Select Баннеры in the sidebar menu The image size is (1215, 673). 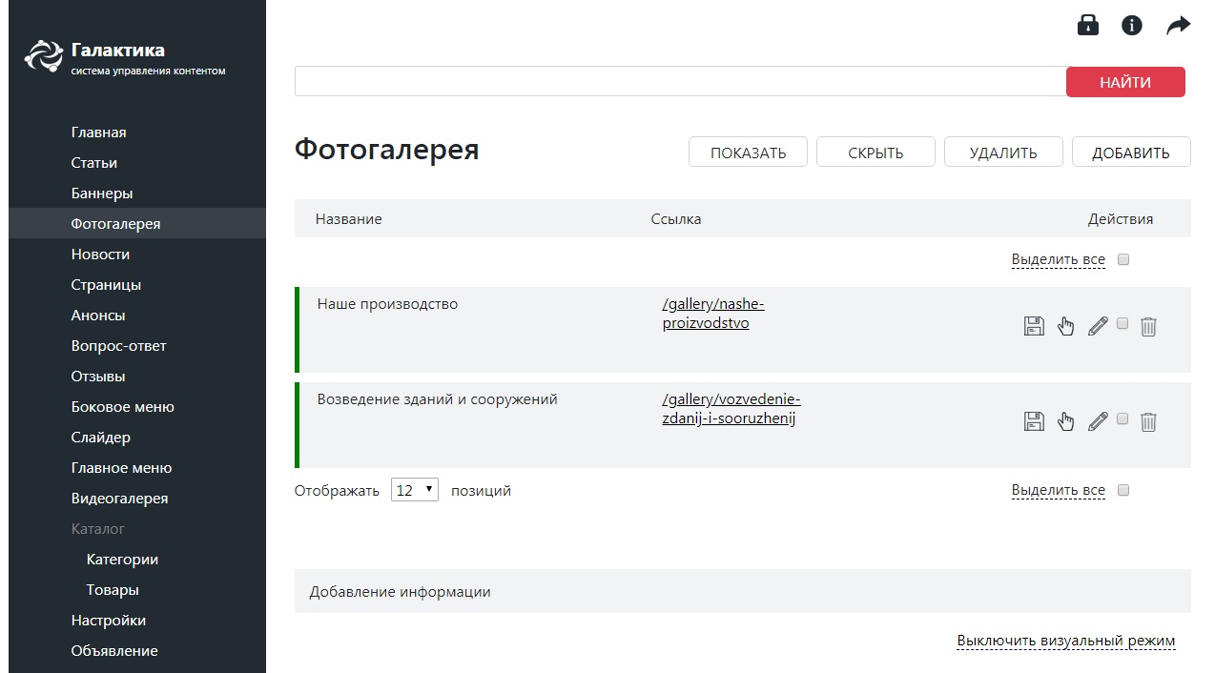tap(102, 194)
